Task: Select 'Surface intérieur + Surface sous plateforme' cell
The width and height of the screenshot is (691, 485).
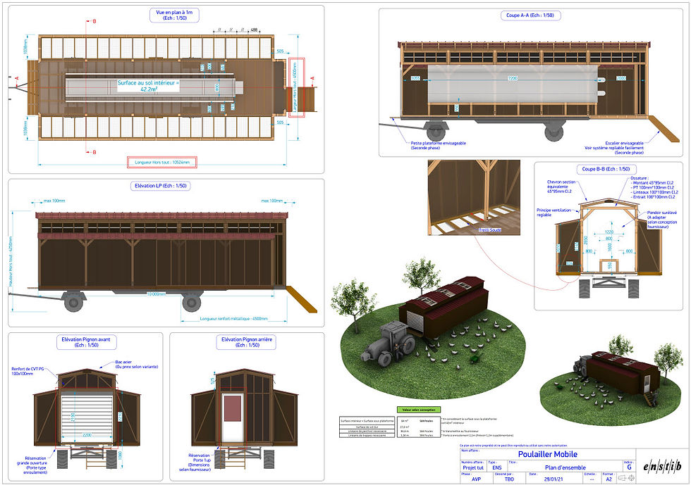Action: [367, 421]
